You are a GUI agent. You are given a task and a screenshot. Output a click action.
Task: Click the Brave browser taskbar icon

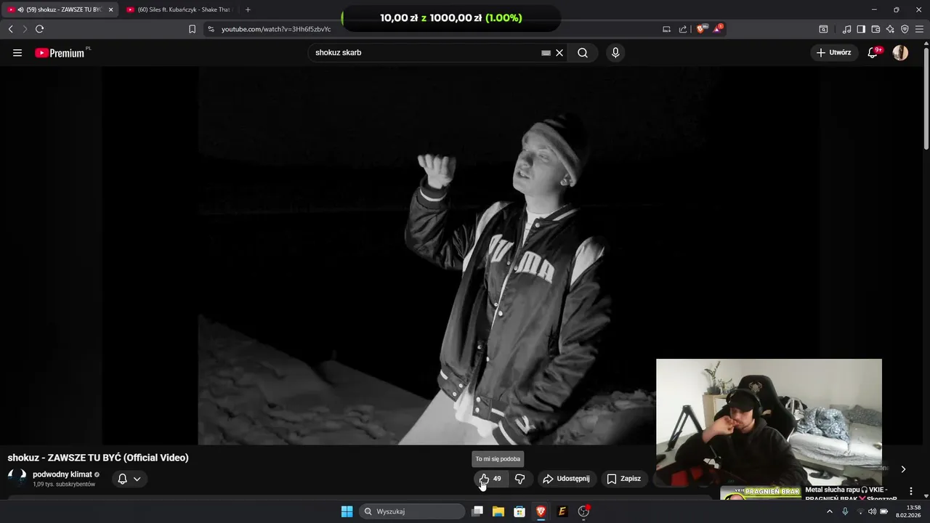pos(541,511)
